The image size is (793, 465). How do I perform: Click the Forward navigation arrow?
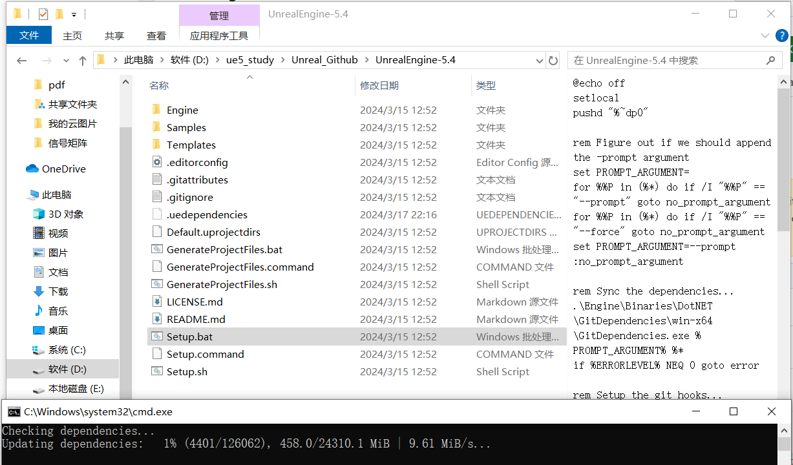coord(46,60)
